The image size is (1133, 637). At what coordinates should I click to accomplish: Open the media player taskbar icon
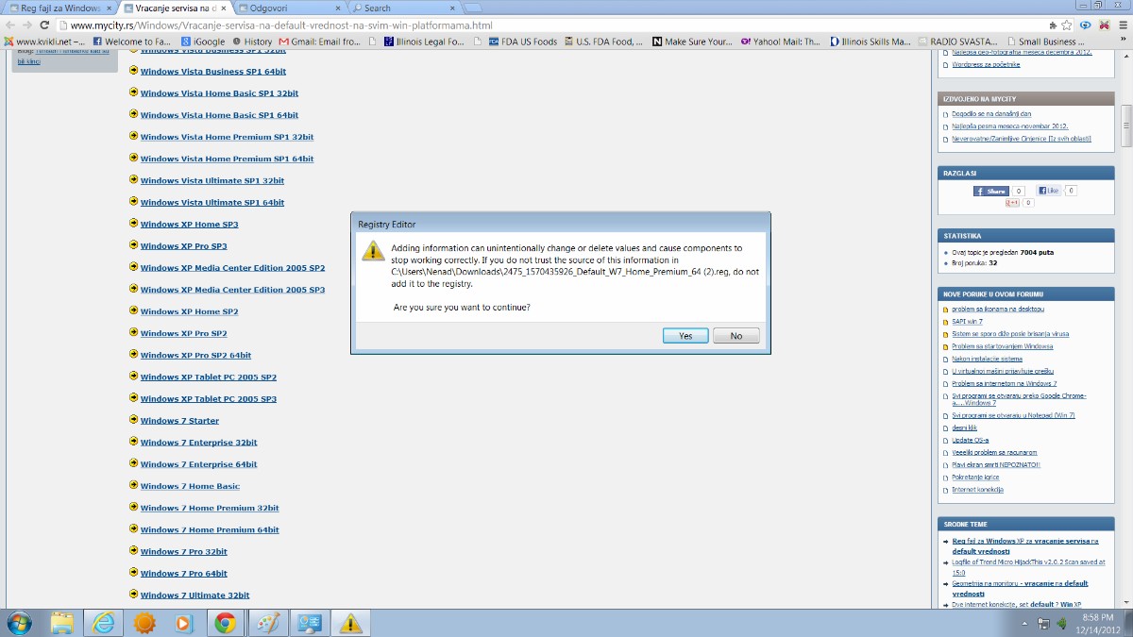[184, 623]
